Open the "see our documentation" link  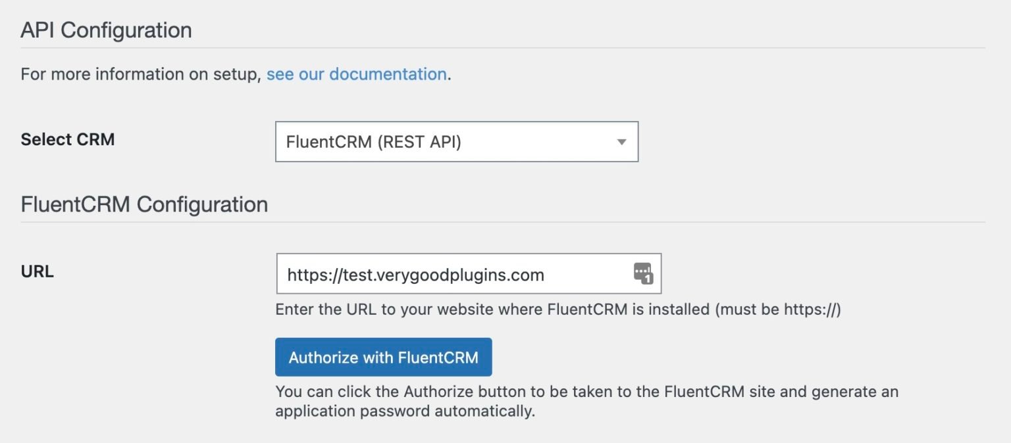(357, 74)
